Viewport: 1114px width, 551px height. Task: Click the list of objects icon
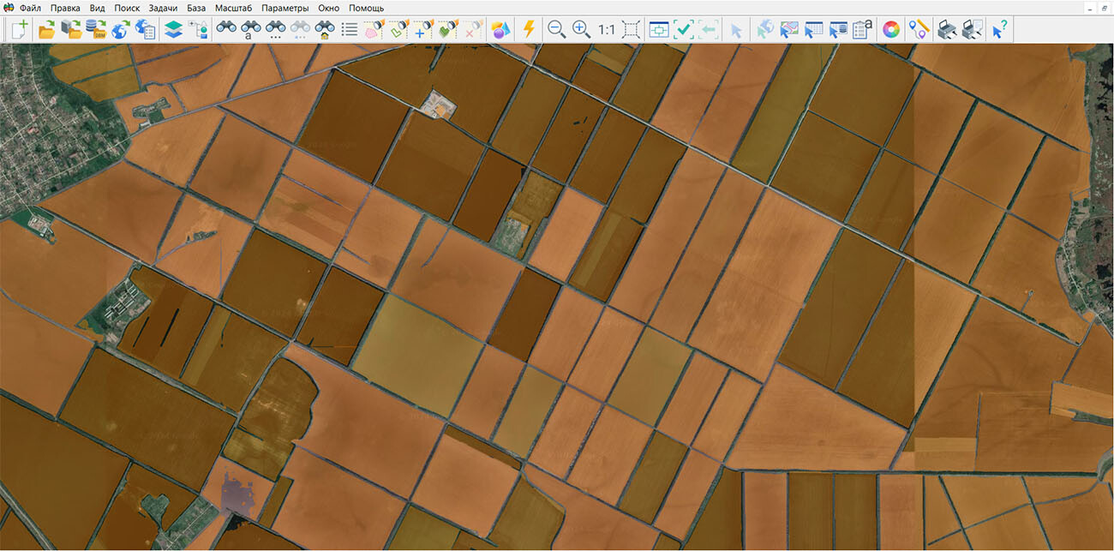350,29
